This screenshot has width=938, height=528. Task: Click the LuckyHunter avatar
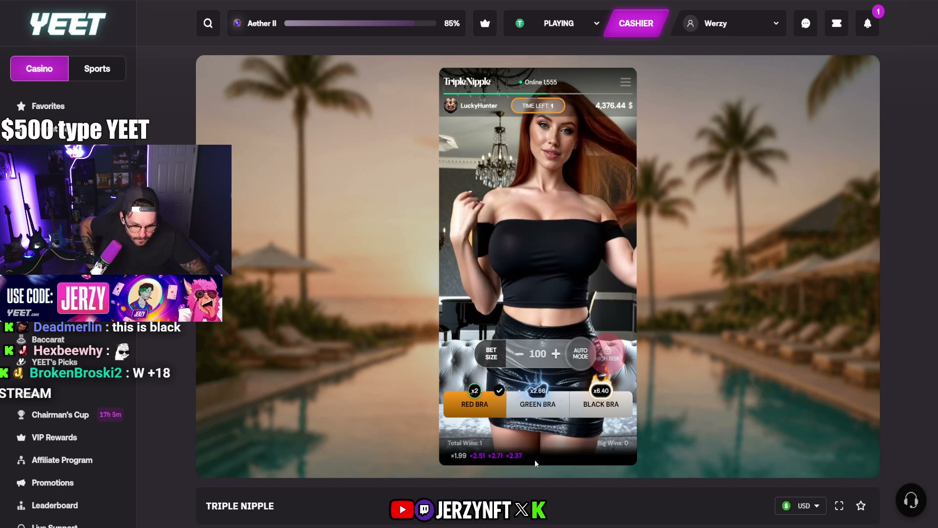tap(450, 106)
